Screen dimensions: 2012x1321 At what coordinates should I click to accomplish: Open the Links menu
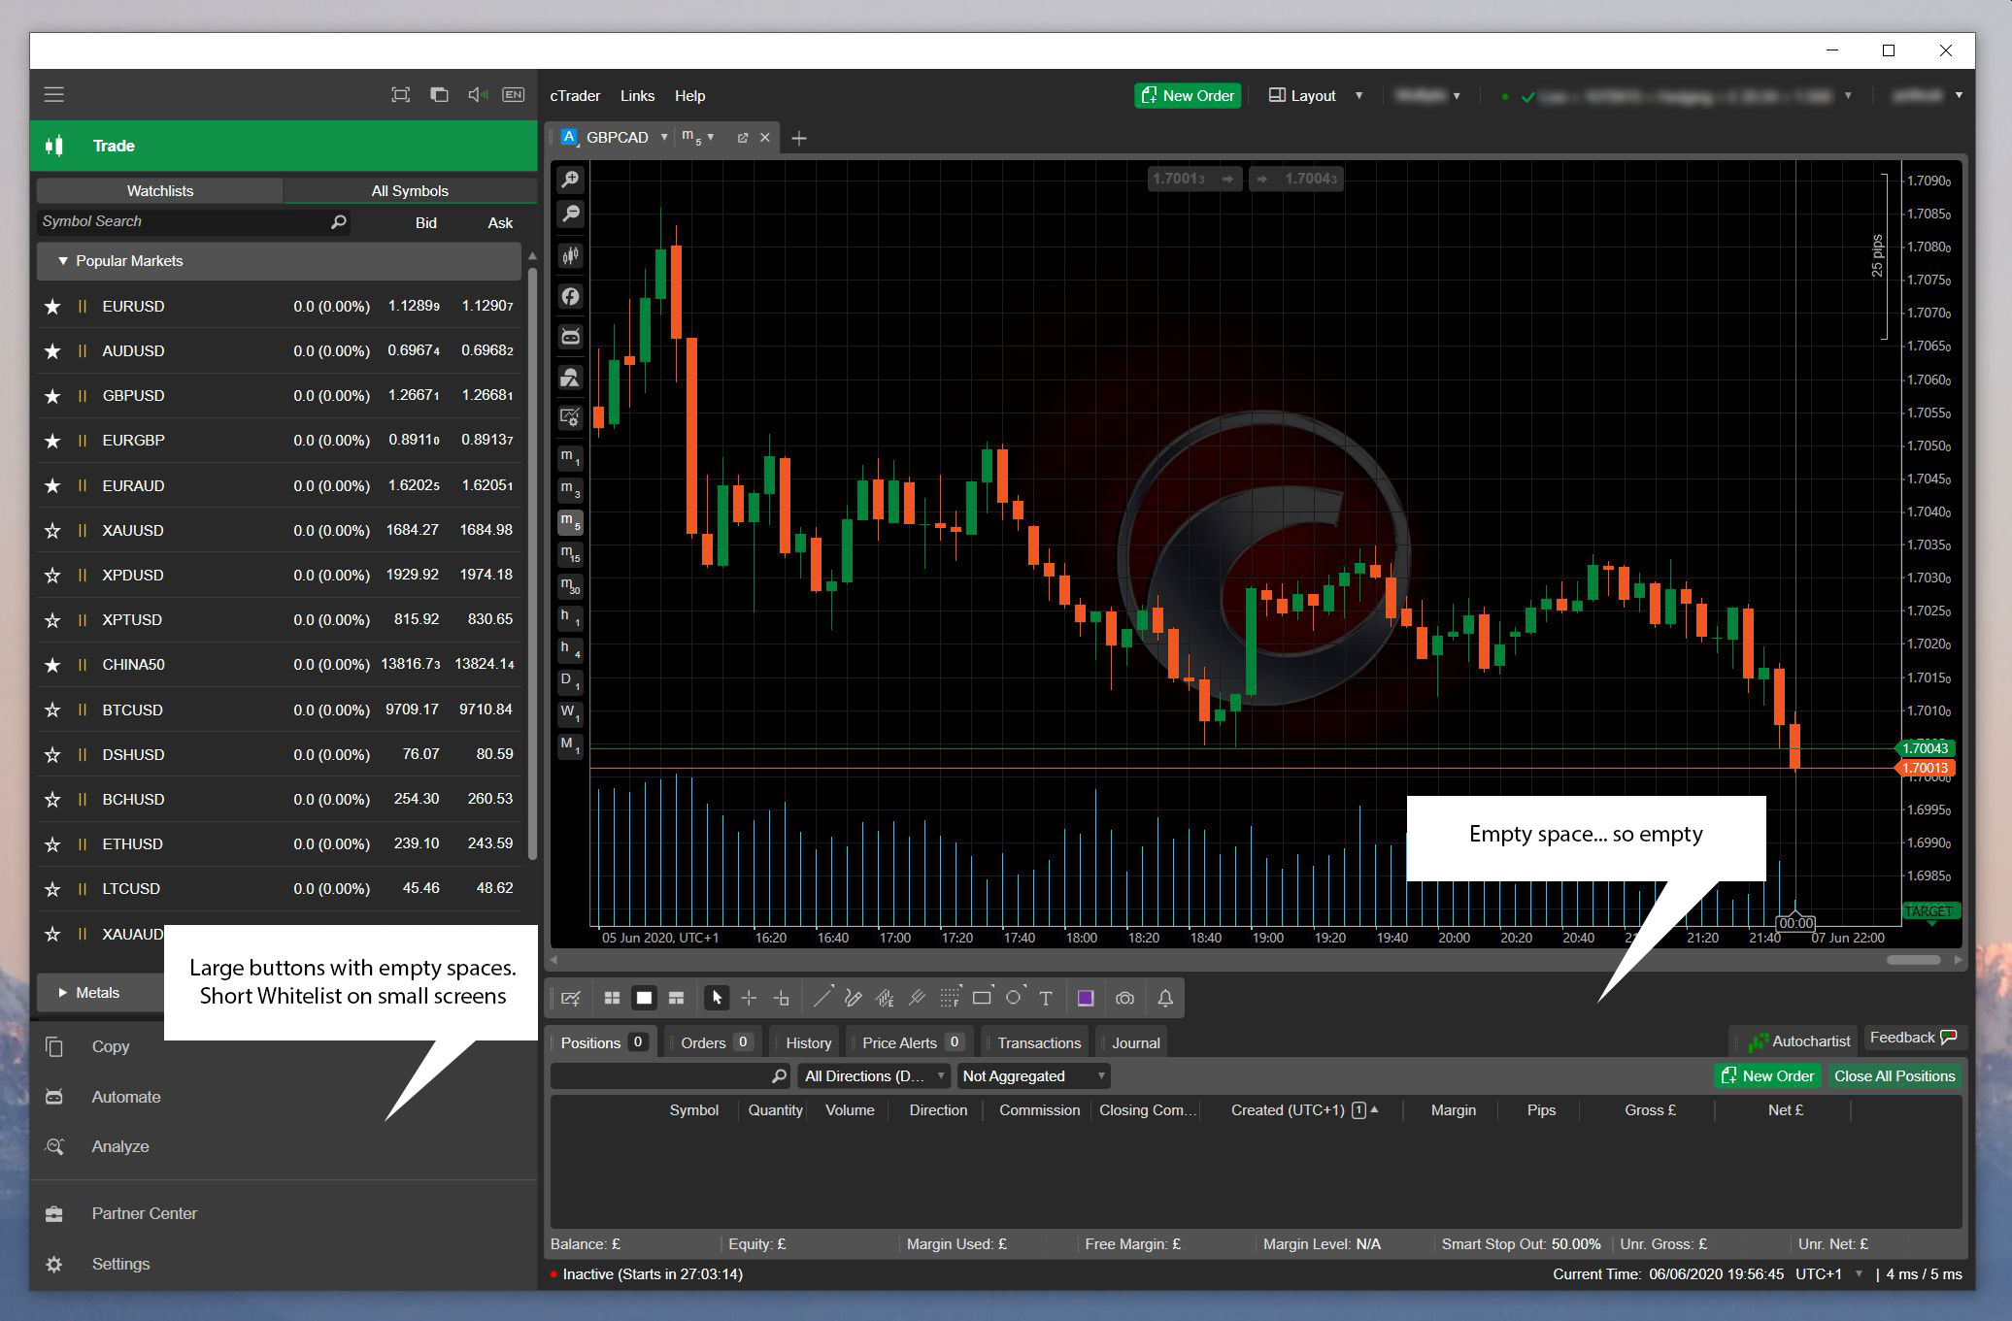click(x=637, y=96)
